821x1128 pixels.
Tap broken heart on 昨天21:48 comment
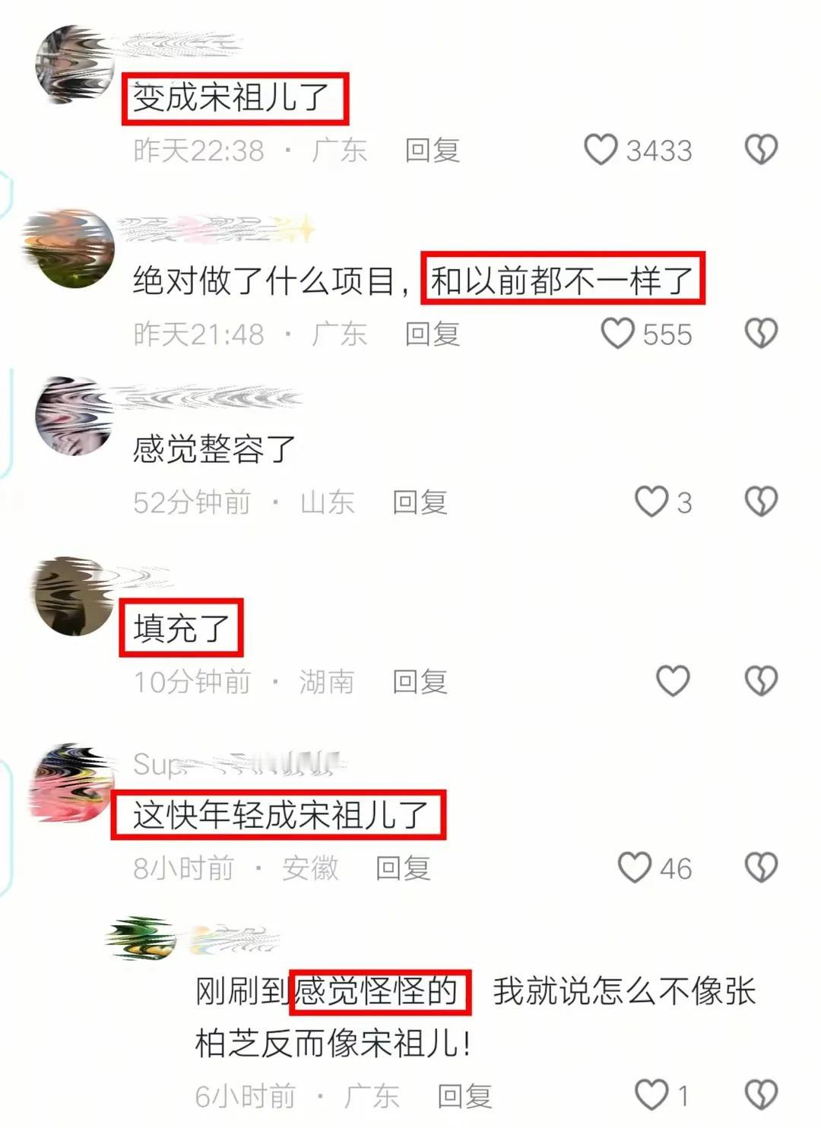click(761, 334)
